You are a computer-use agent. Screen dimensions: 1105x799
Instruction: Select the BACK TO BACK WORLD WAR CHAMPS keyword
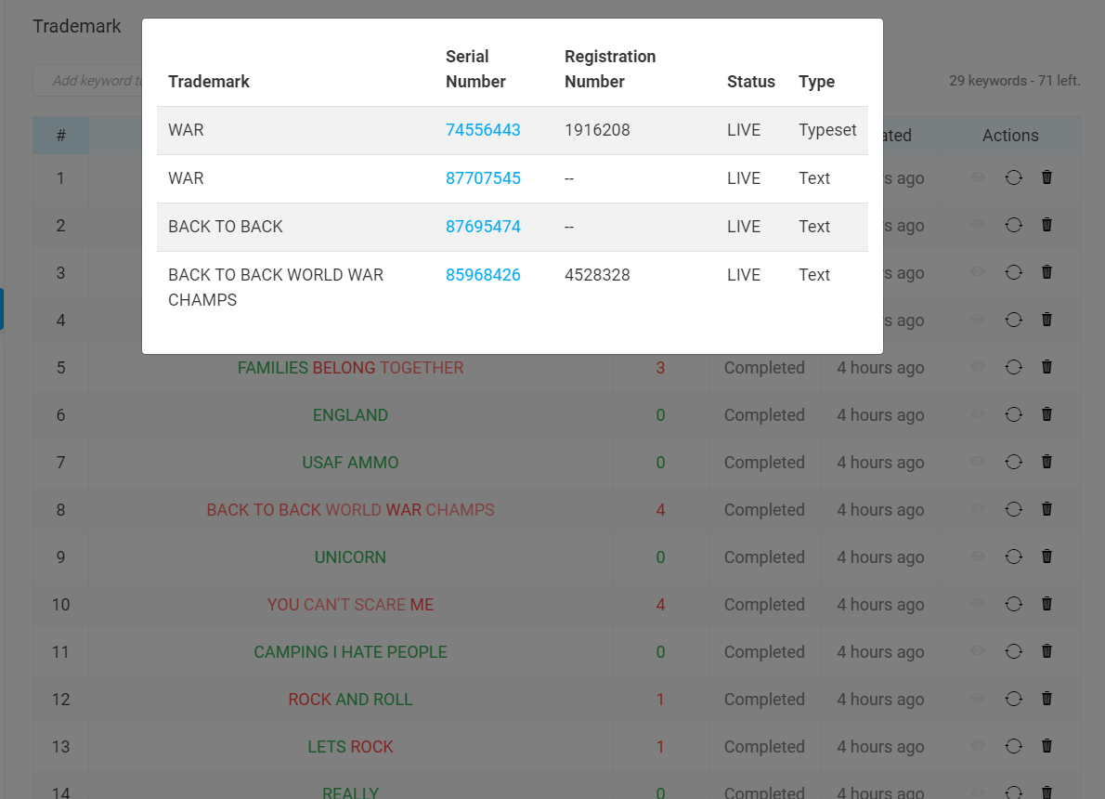350,510
